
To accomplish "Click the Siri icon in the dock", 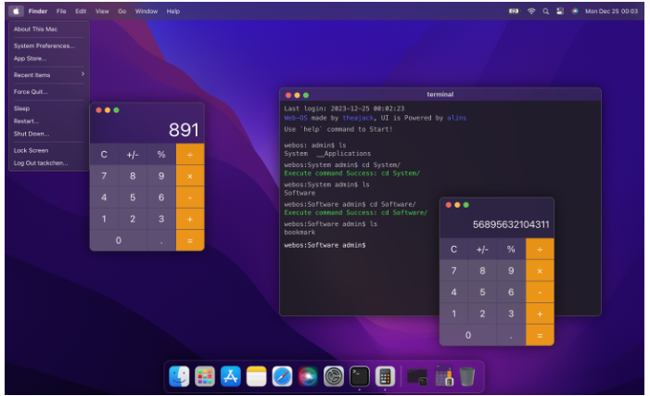I will (309, 376).
